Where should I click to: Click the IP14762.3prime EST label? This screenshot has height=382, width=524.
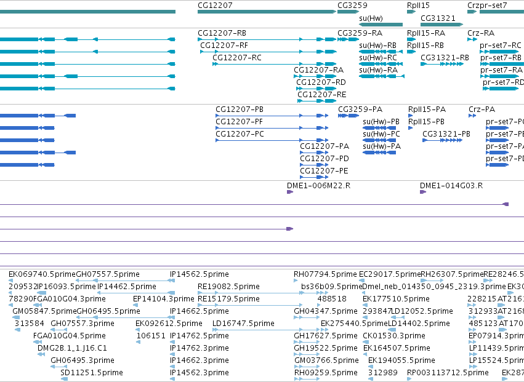(x=199, y=348)
